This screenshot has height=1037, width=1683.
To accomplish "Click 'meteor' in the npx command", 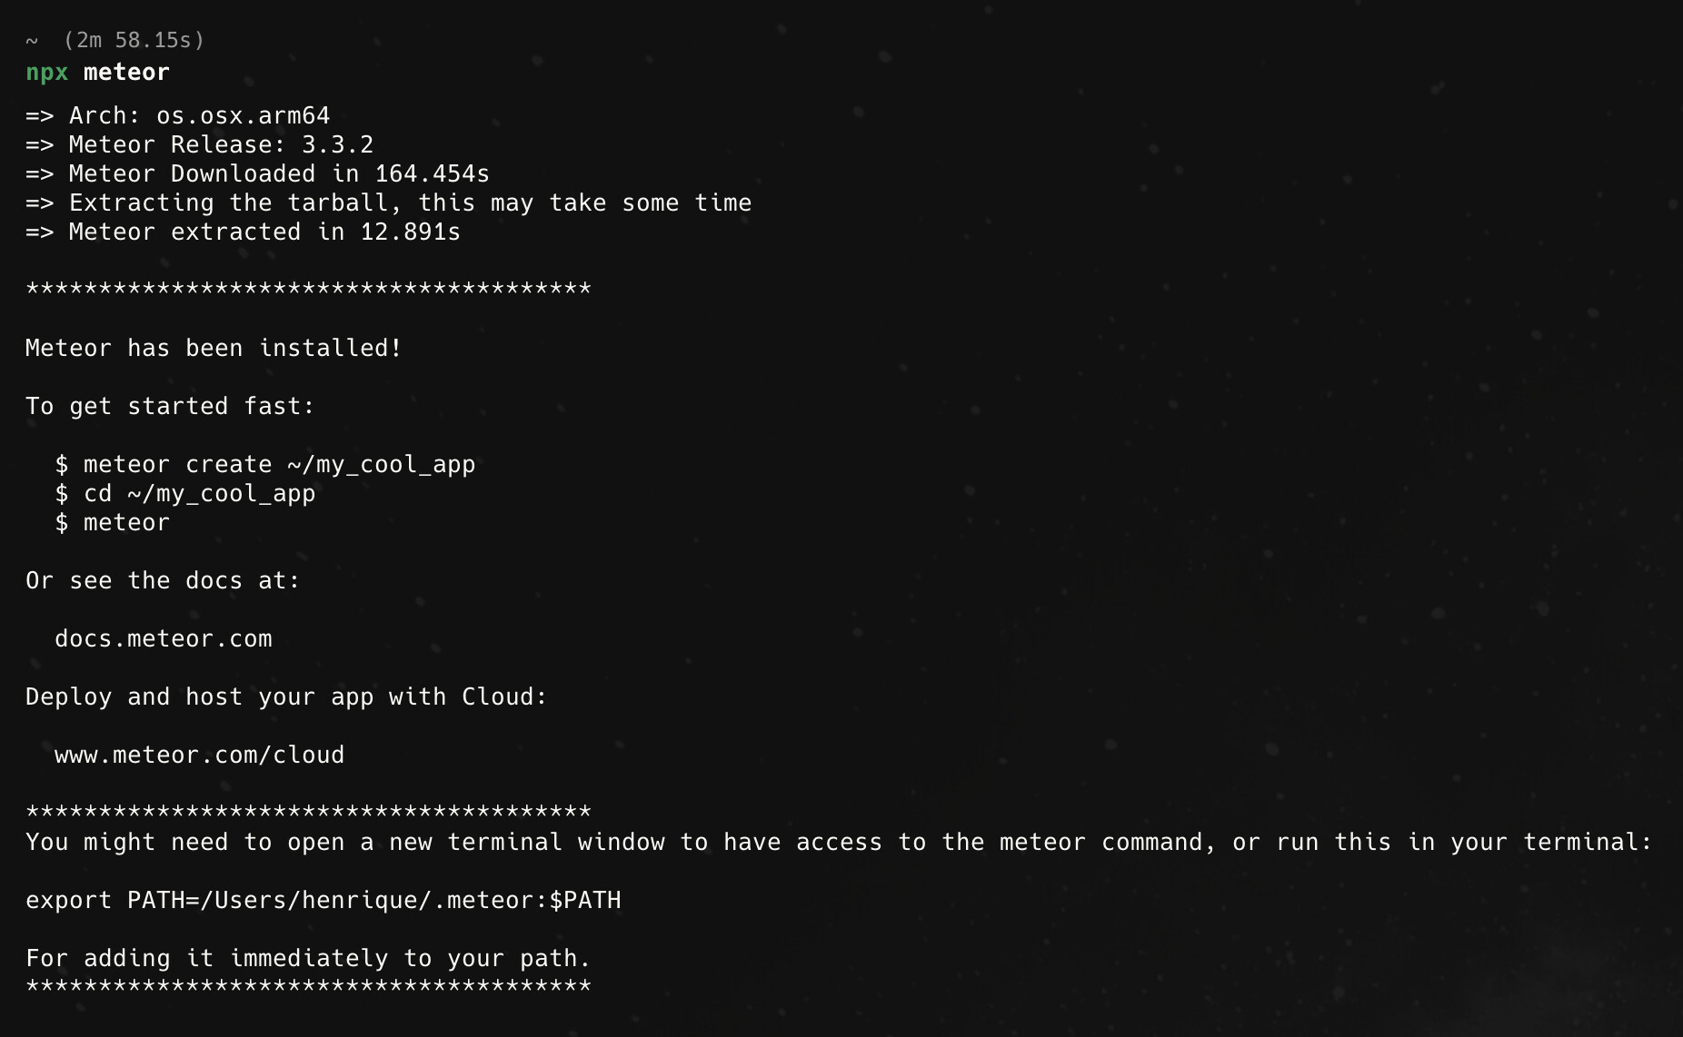I will point(127,73).
